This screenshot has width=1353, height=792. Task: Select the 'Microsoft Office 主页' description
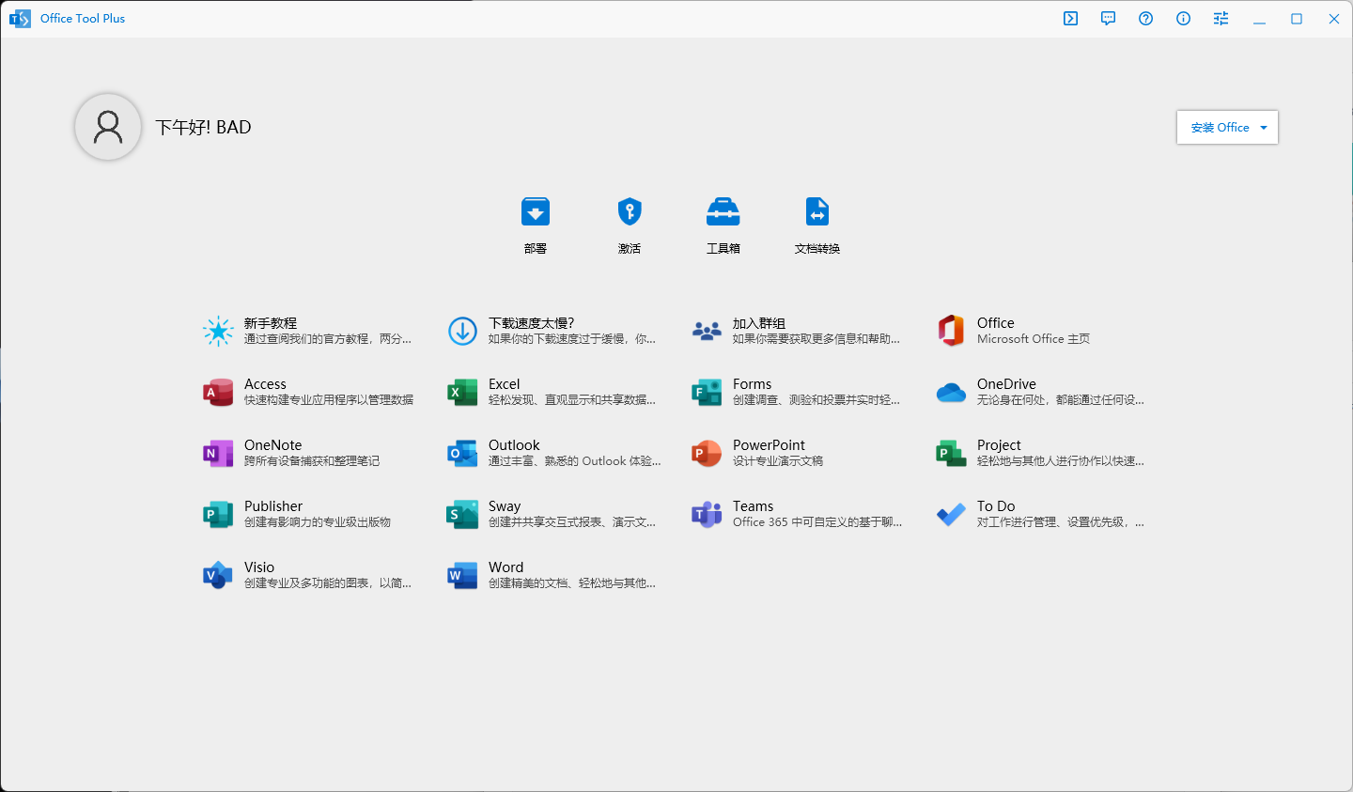pyautogui.click(x=1034, y=339)
